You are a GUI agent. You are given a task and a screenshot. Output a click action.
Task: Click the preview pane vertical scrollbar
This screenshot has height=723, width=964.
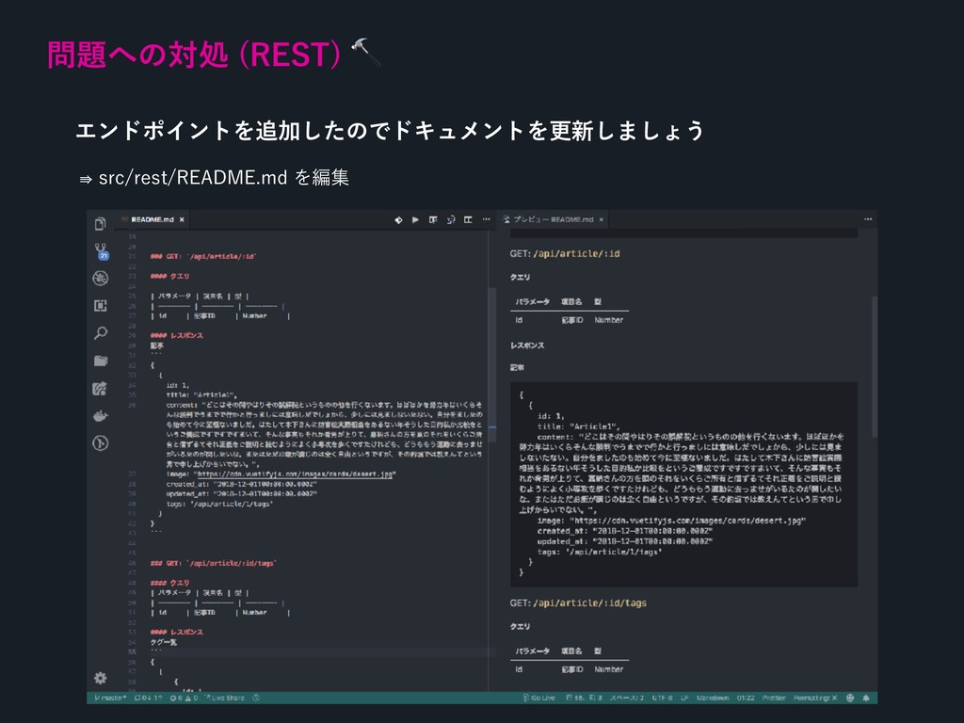[874, 366]
